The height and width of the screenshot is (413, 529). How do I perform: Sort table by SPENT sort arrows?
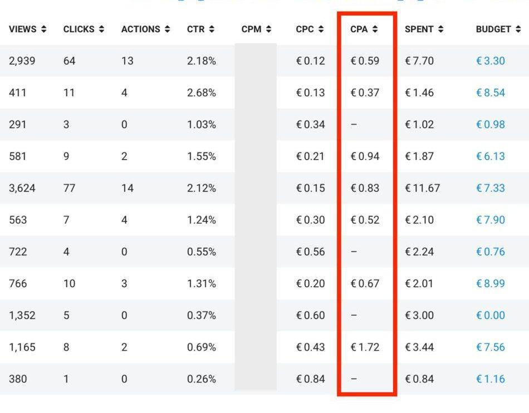(441, 29)
